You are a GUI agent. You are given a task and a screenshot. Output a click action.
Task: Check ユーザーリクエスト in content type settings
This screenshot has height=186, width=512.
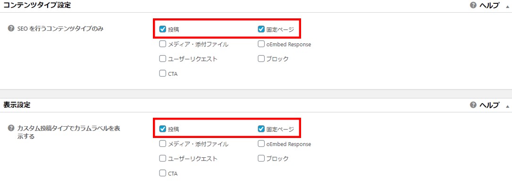pos(163,59)
